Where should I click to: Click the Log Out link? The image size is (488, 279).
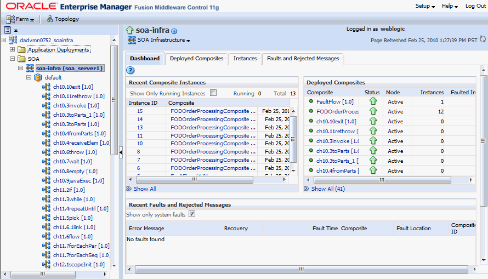pyautogui.click(x=475, y=6)
